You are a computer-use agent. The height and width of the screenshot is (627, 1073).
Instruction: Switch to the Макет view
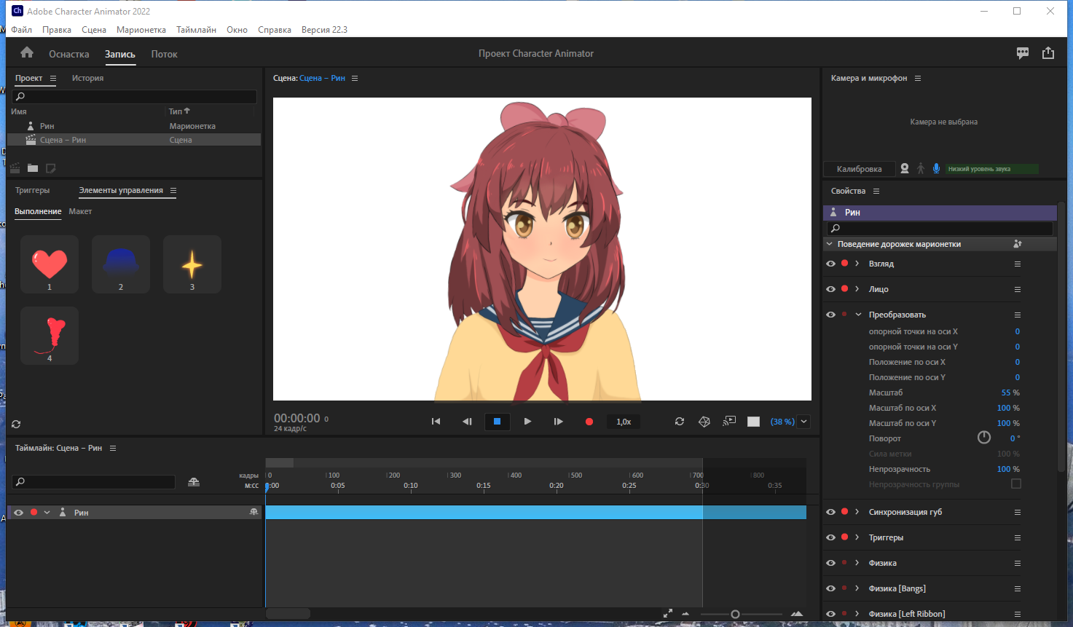(x=80, y=211)
